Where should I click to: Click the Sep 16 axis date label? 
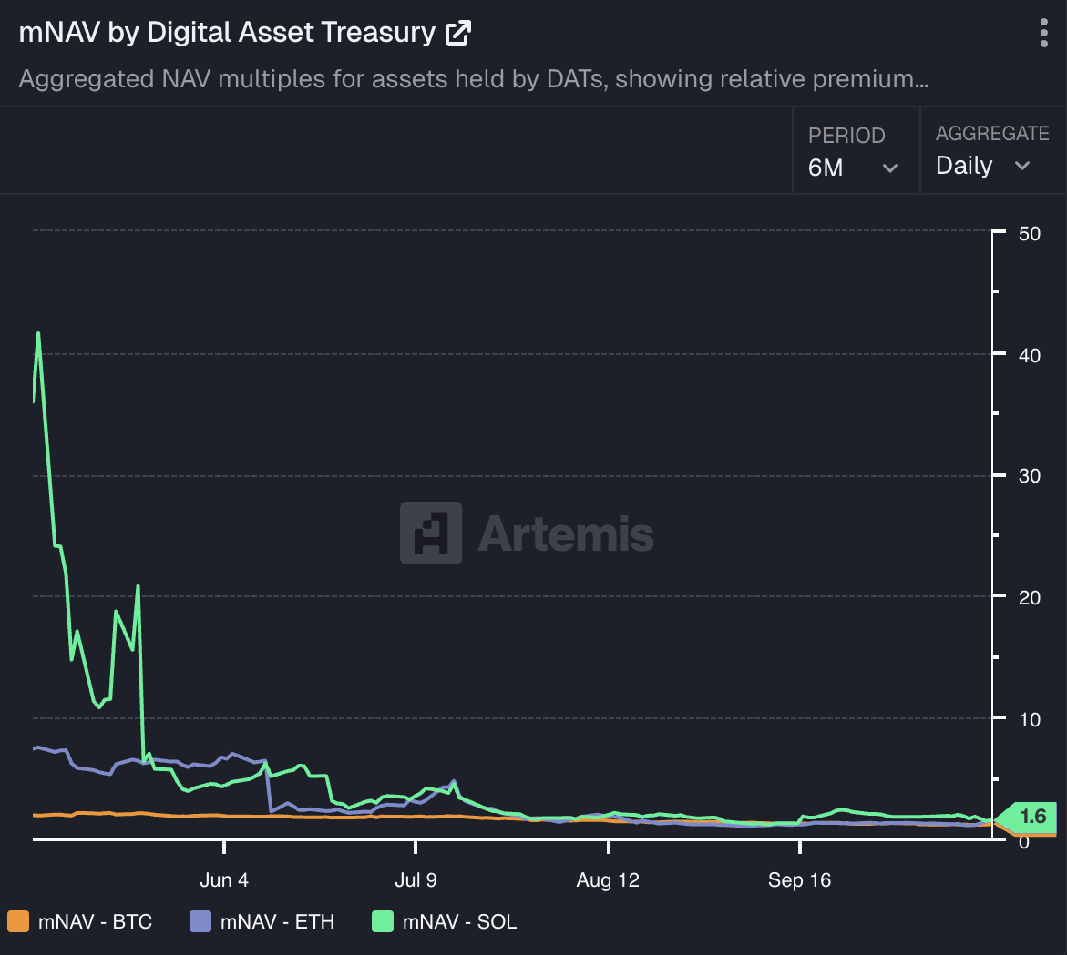click(799, 880)
